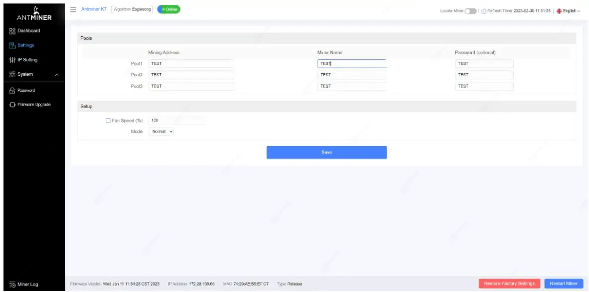Click the hamburger menu icon
The height and width of the screenshot is (292, 589).
click(x=73, y=9)
